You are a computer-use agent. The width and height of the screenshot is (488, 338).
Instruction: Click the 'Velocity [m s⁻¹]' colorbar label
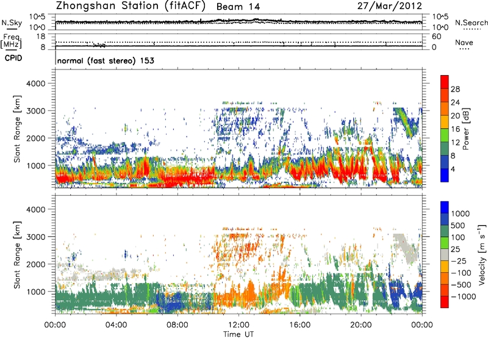[x=482, y=255]
